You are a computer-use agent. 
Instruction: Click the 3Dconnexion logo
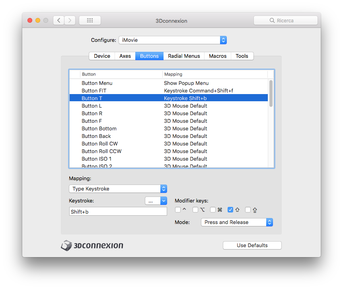92,246
